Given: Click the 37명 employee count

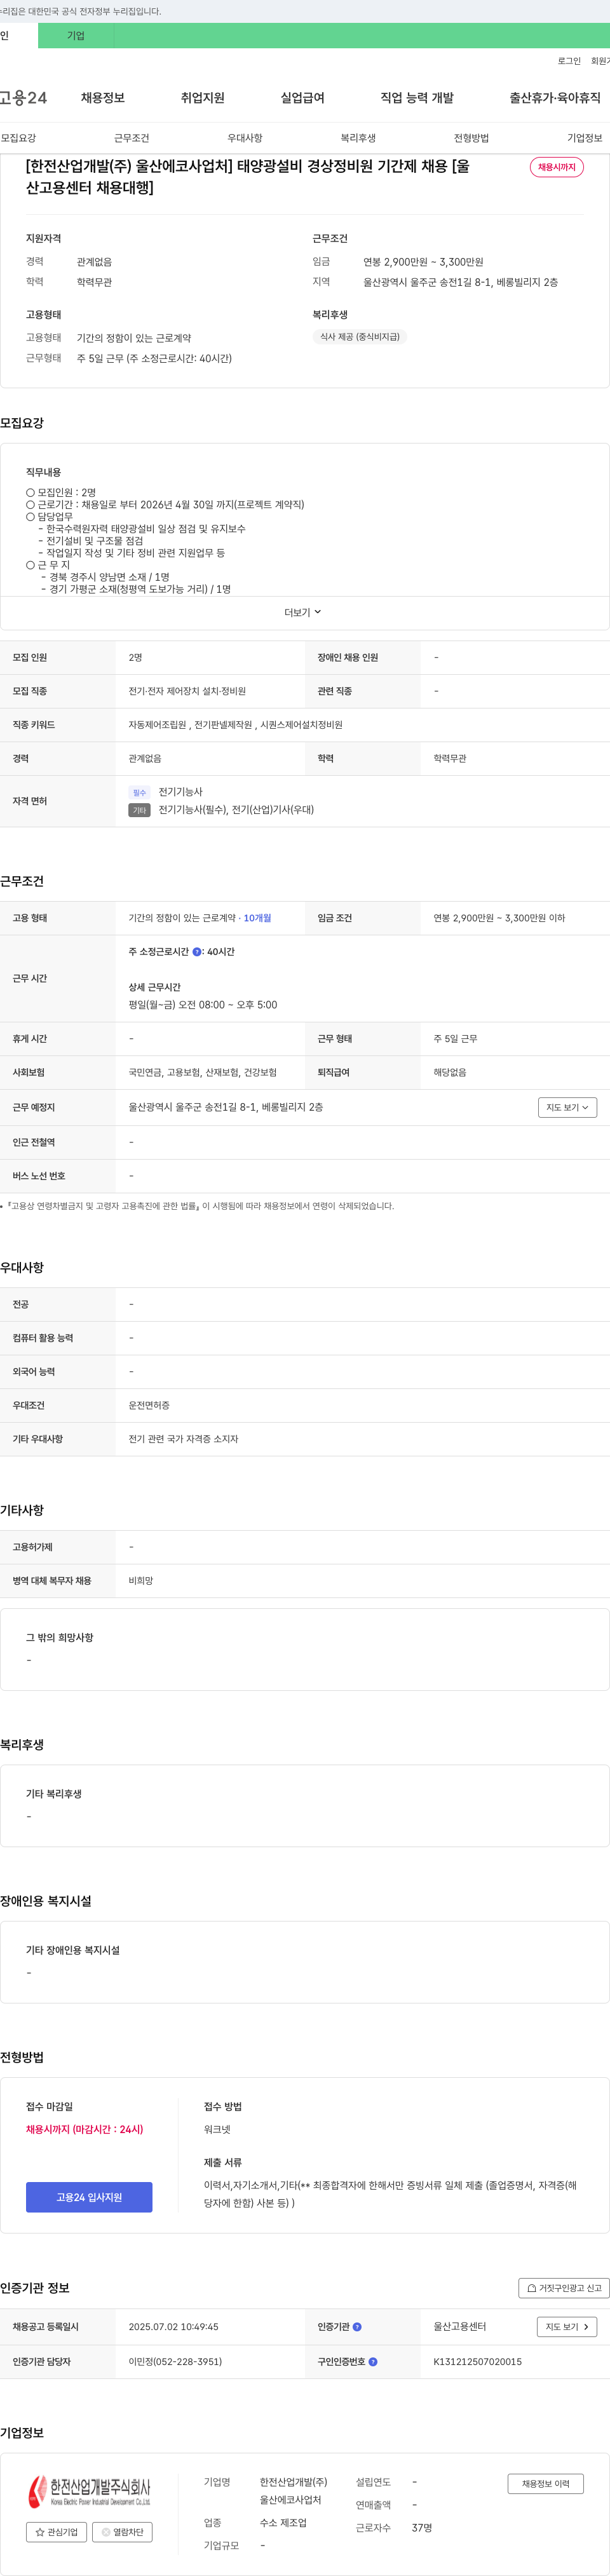Looking at the screenshot, I should [422, 2528].
